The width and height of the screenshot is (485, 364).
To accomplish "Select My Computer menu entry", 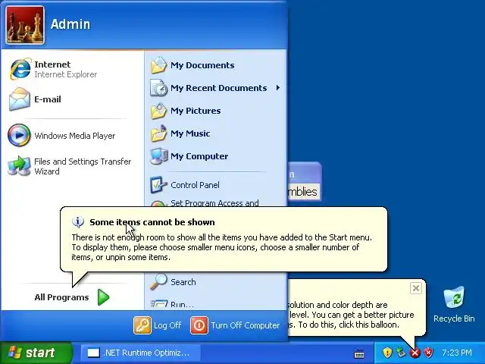I will (215, 156).
